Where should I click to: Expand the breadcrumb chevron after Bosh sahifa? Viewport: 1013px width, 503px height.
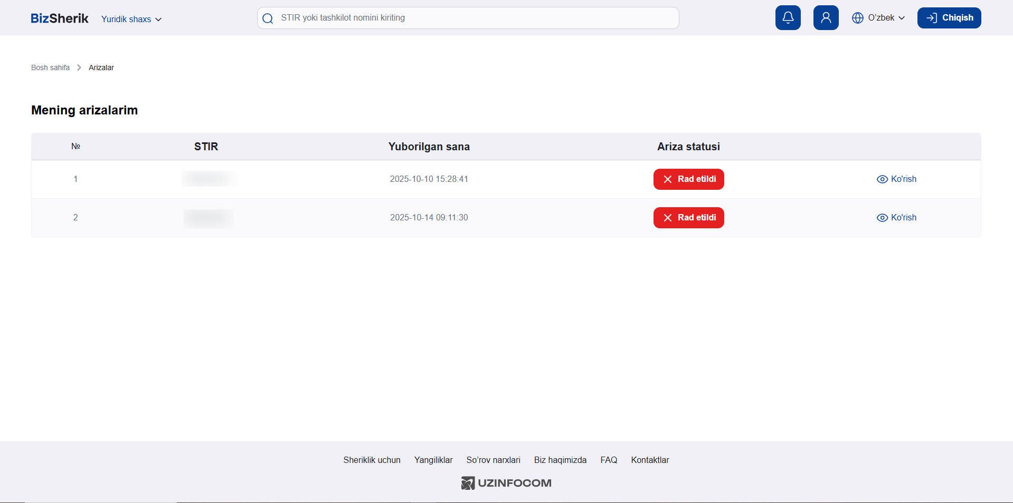[78, 67]
